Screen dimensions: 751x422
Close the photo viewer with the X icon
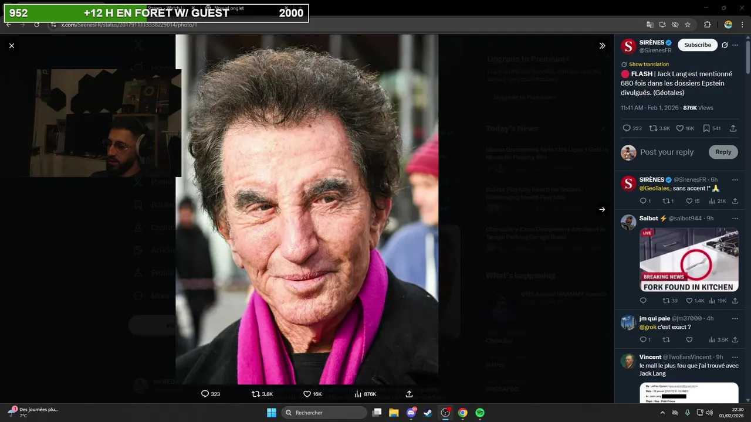(x=12, y=46)
